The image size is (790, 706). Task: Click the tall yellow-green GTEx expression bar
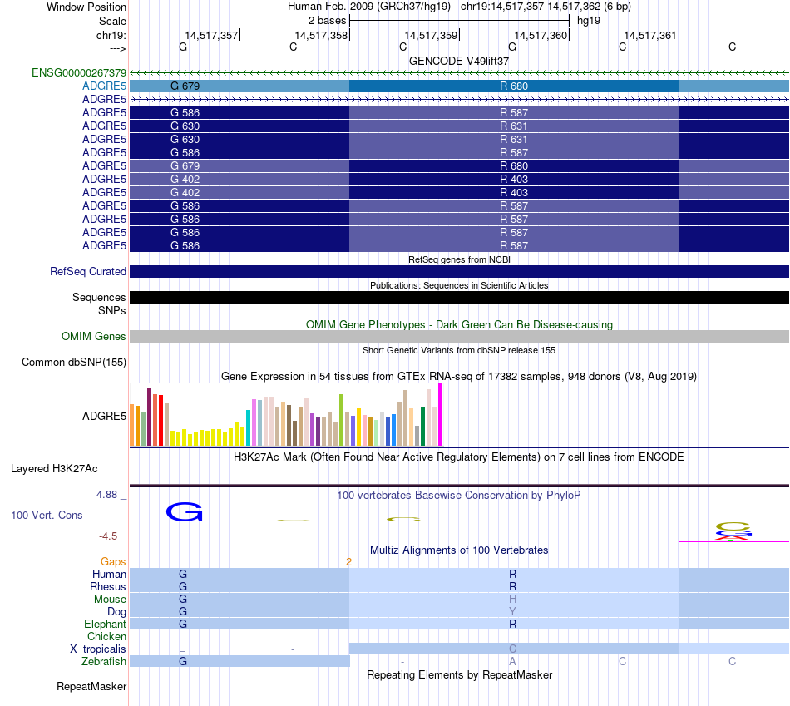(341, 420)
